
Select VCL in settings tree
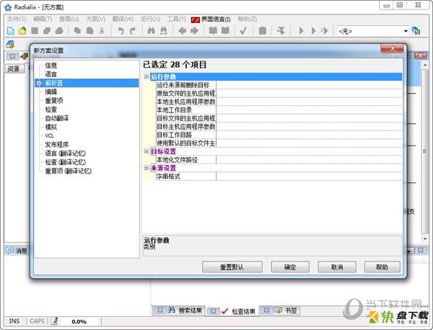50,135
